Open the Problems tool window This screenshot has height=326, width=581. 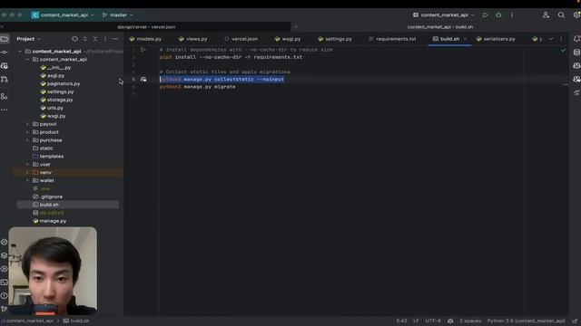click(x=4, y=296)
